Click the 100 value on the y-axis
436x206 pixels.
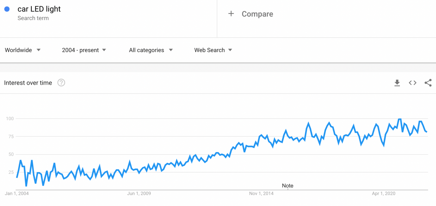point(10,118)
